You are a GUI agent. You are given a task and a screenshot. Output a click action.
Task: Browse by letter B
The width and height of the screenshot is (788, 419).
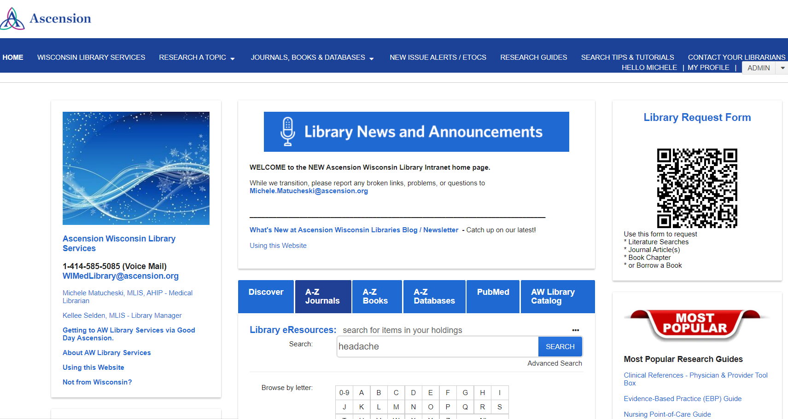click(379, 393)
